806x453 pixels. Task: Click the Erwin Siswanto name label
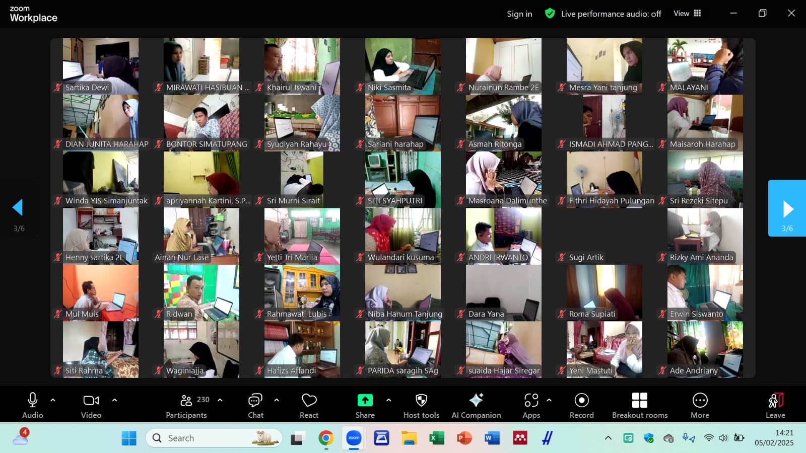[697, 314]
